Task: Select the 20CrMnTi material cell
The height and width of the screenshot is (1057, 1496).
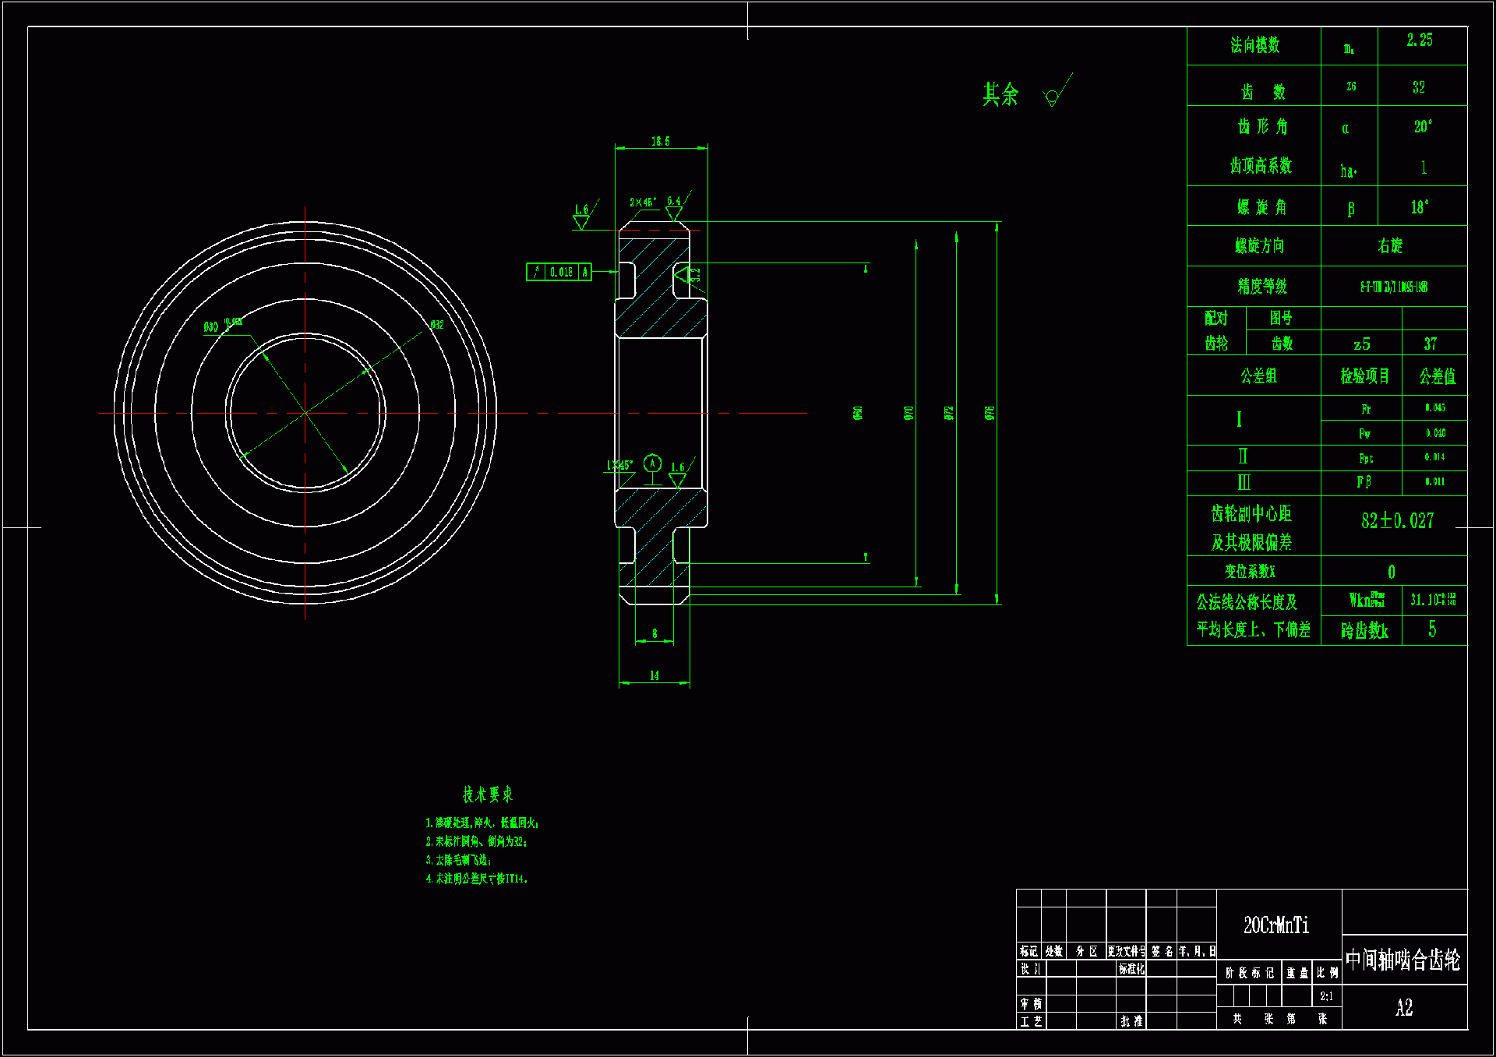Action: point(1276,925)
